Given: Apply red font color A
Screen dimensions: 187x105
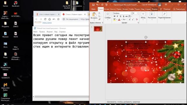Looking at the screenshot, I should pos(119,20).
